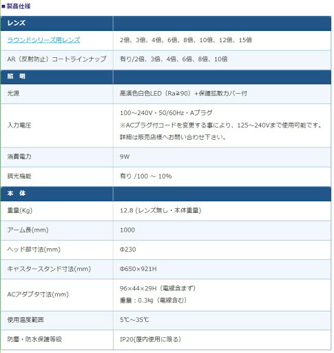This screenshot has width=334, height=353.
Task: Select the 高演色白色LED（Ra≥90） value
Action: click(183, 93)
